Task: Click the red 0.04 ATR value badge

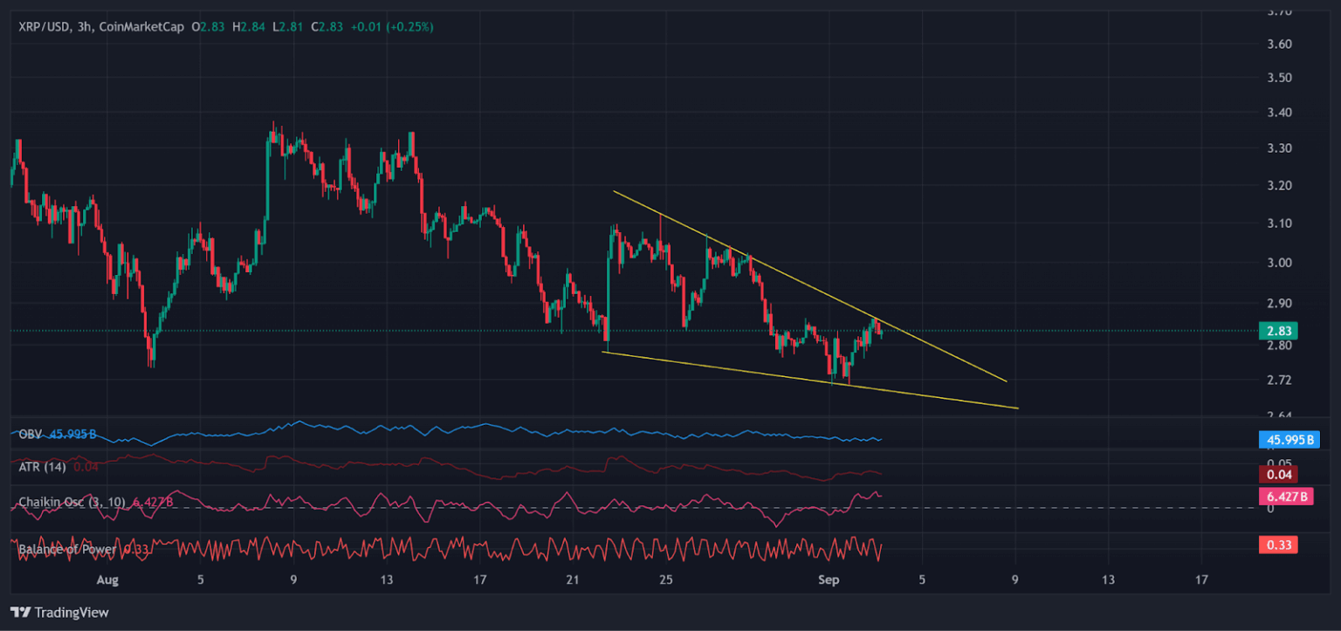Action: click(1280, 473)
